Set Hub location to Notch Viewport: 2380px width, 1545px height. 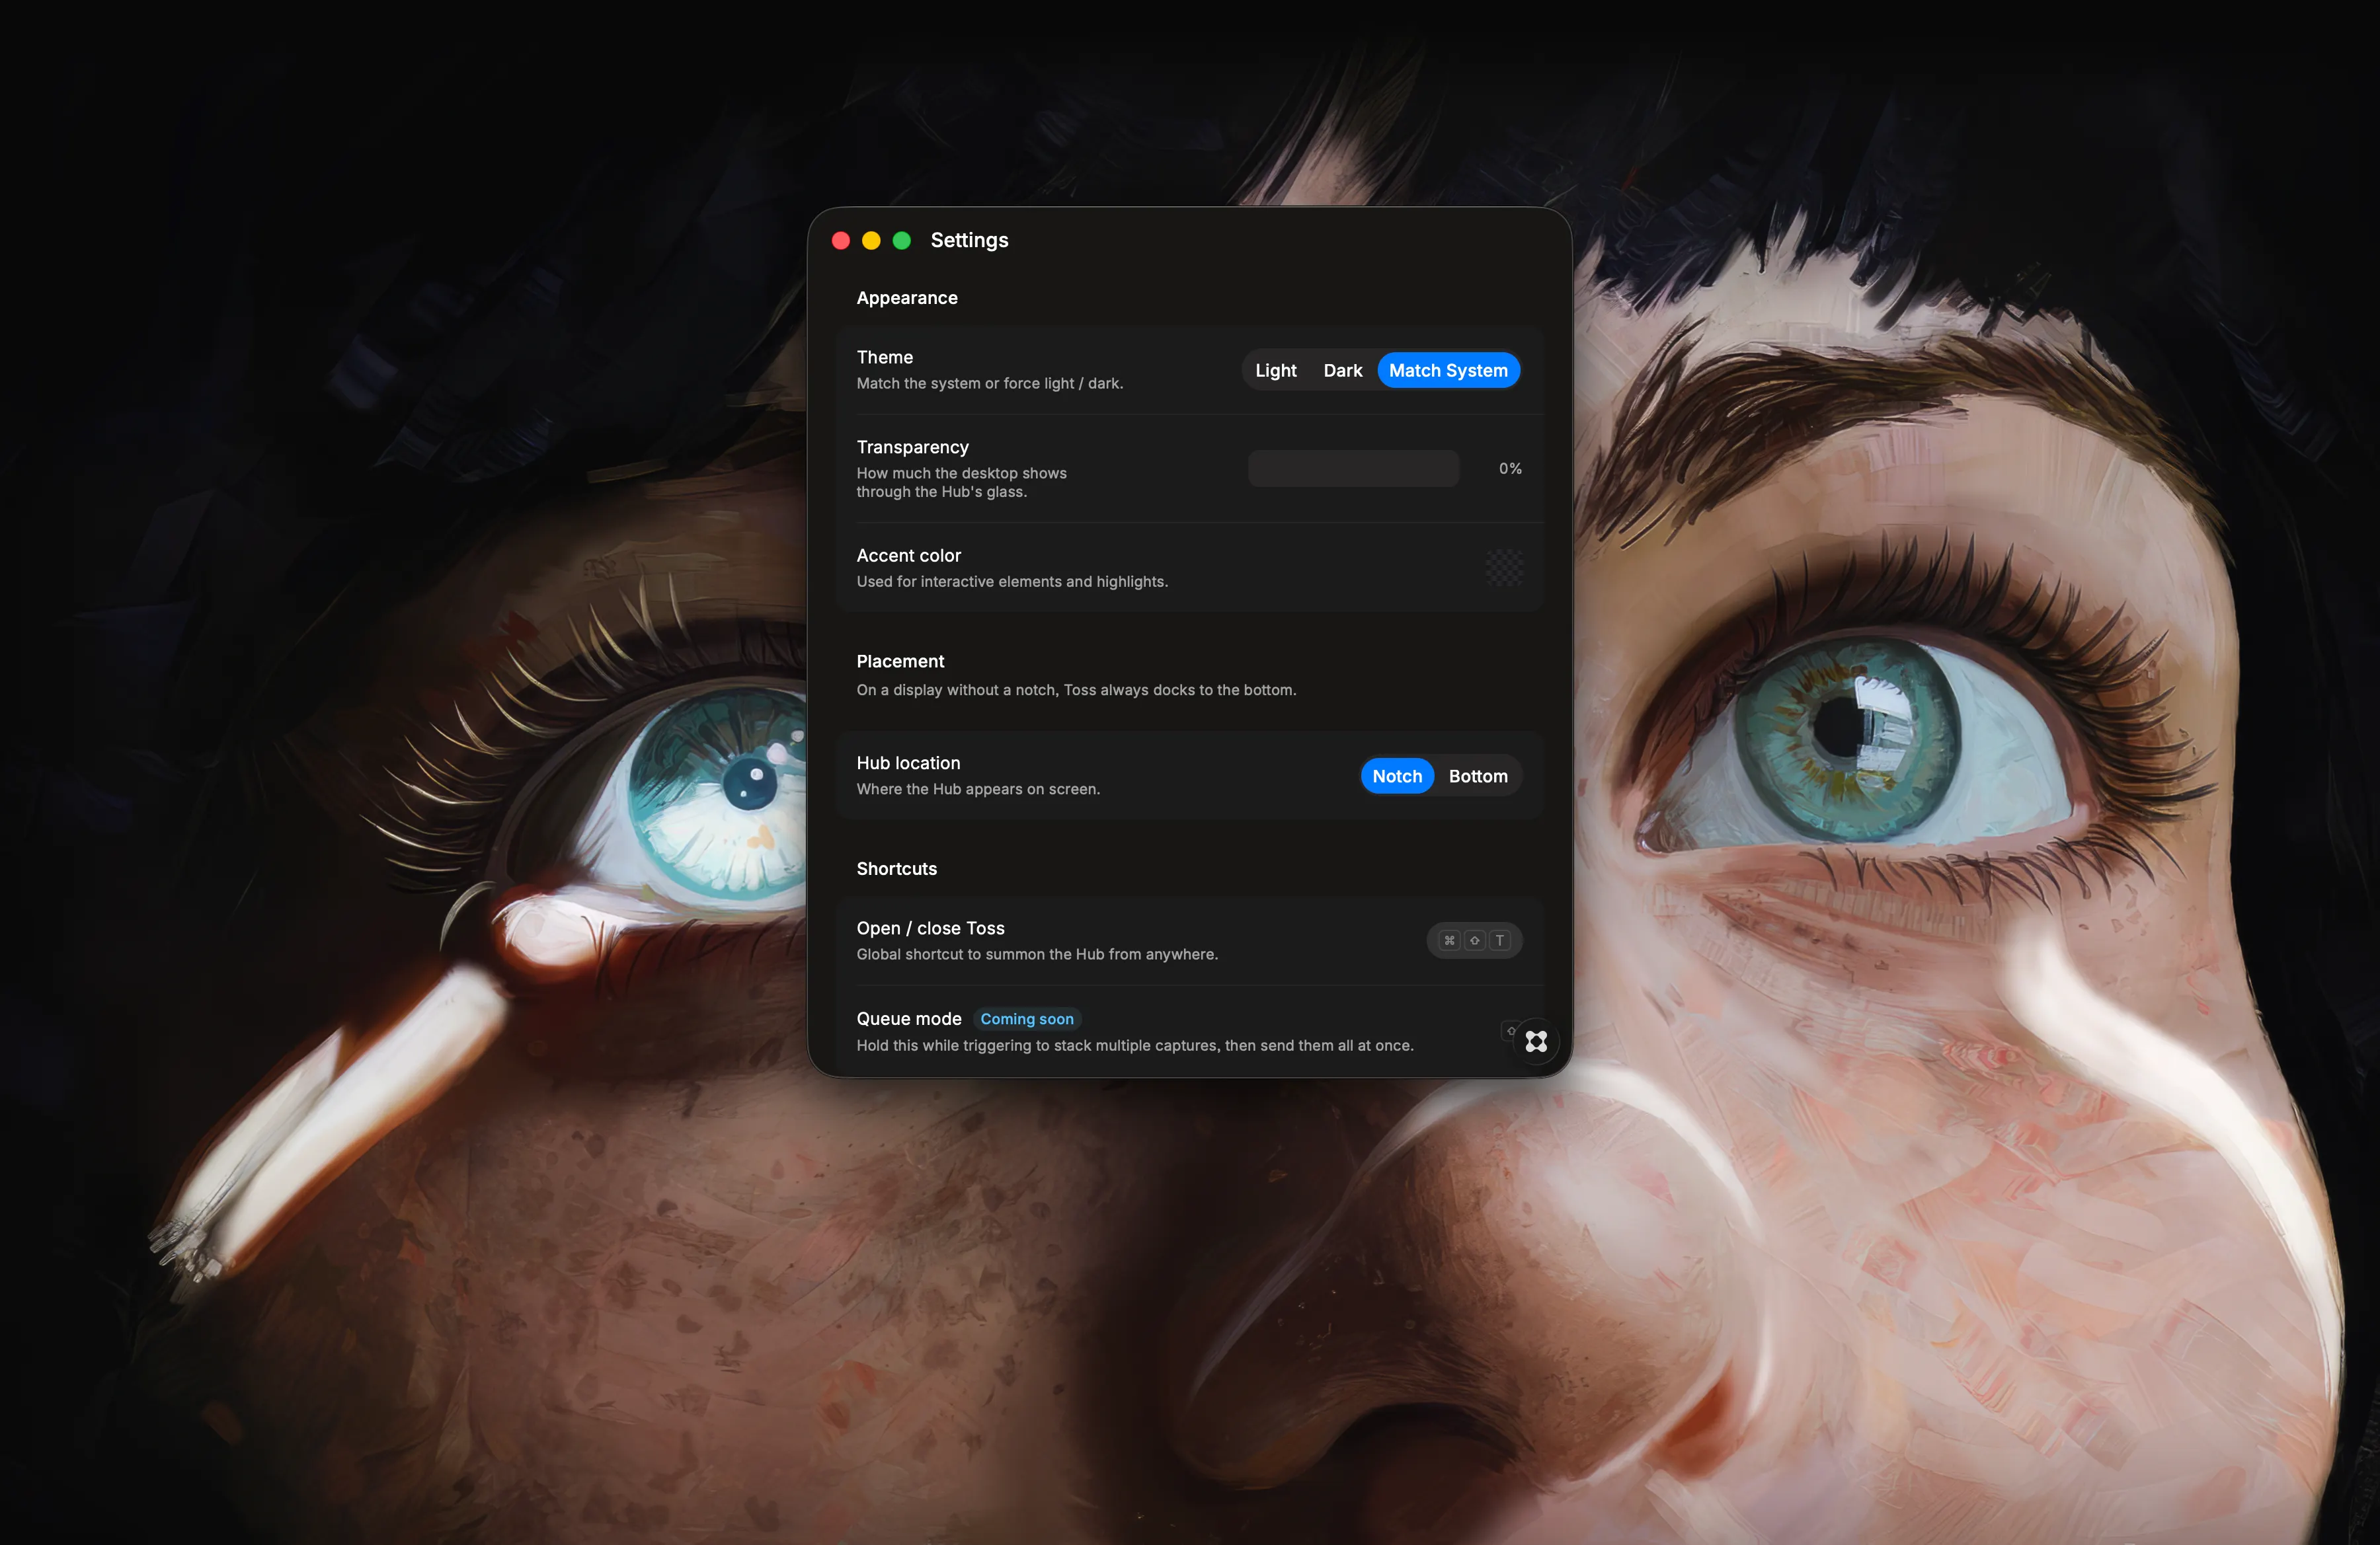(x=1397, y=776)
